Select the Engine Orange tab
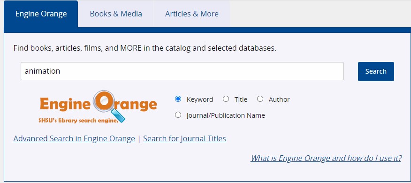Screen dimensions: 411x183 (x=41, y=14)
